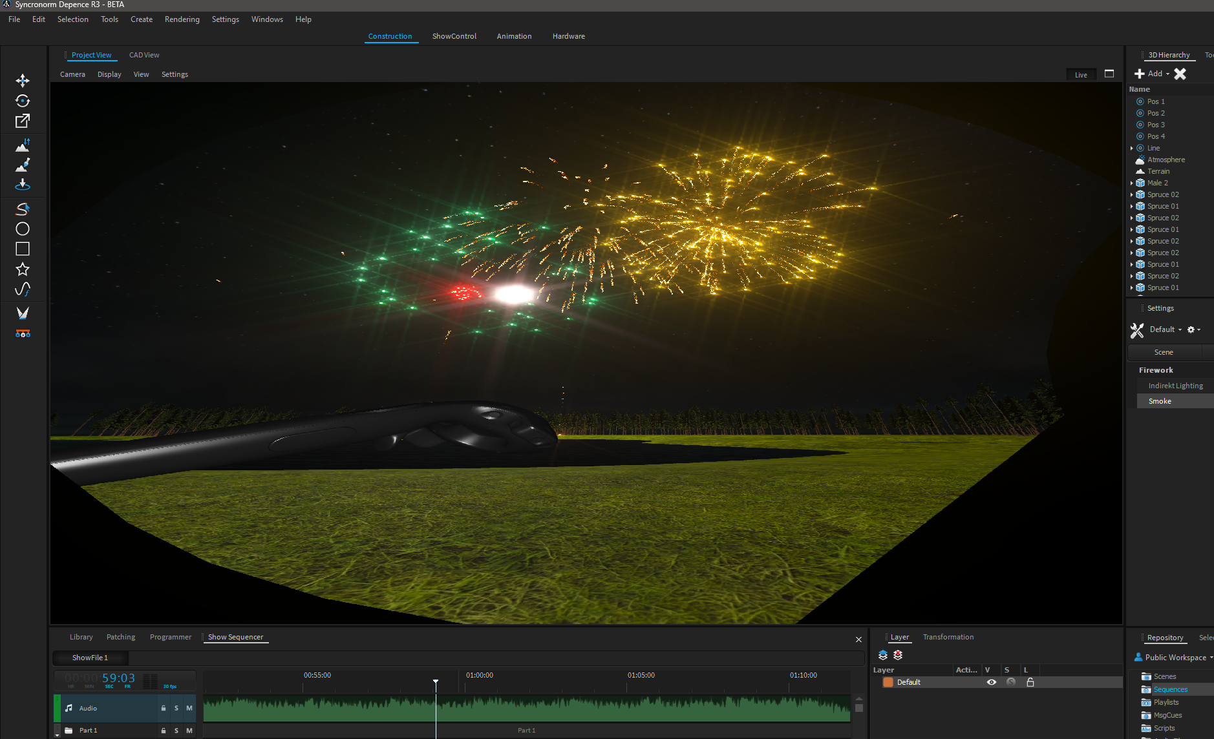The width and height of the screenshot is (1214, 739).
Task: Toggle visibility eye of Default layer
Action: tap(991, 682)
